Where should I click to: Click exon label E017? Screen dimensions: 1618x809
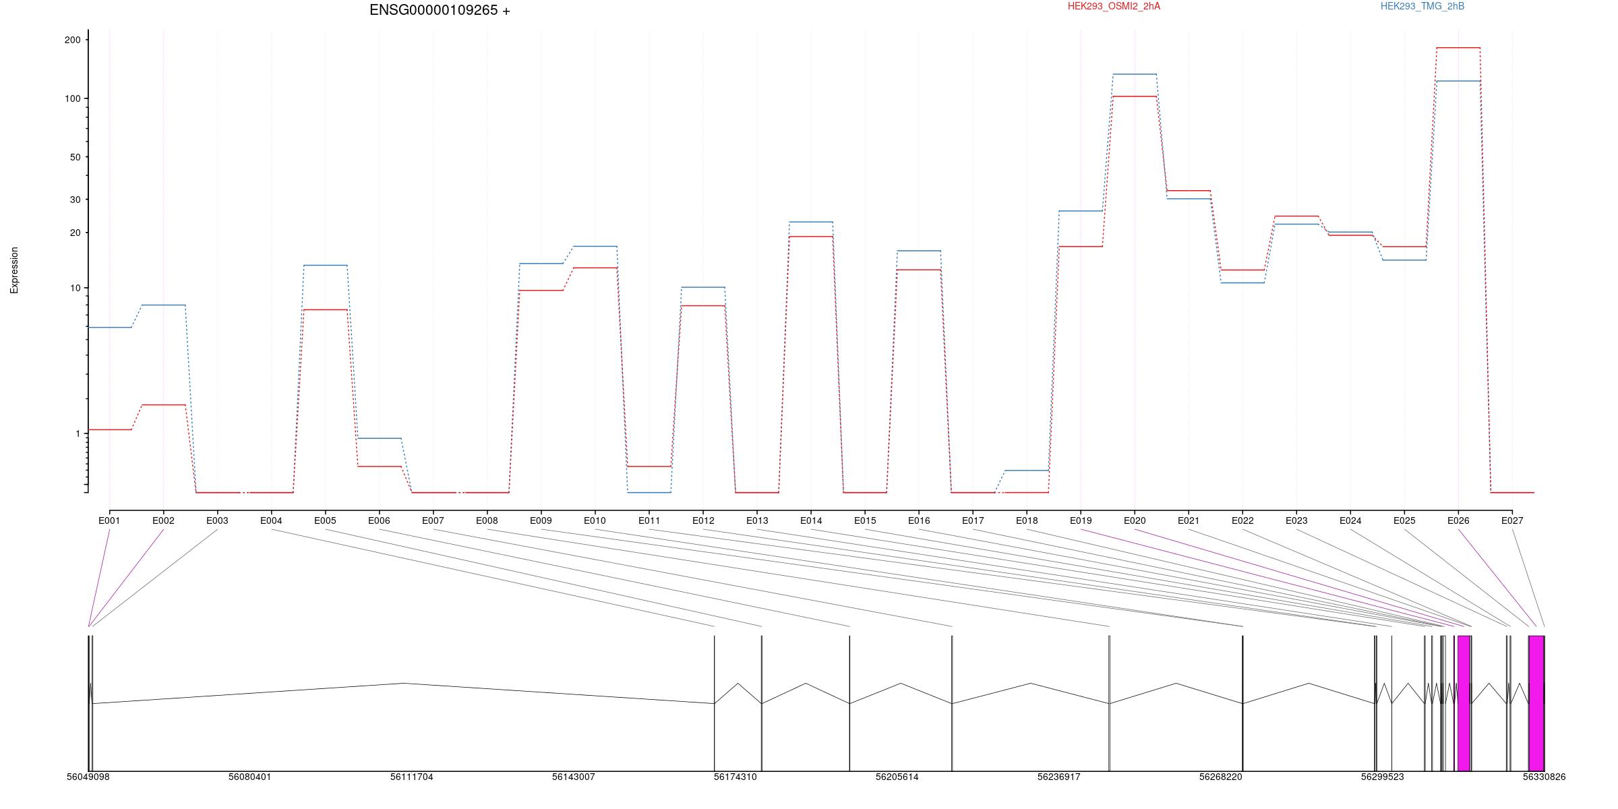(973, 520)
